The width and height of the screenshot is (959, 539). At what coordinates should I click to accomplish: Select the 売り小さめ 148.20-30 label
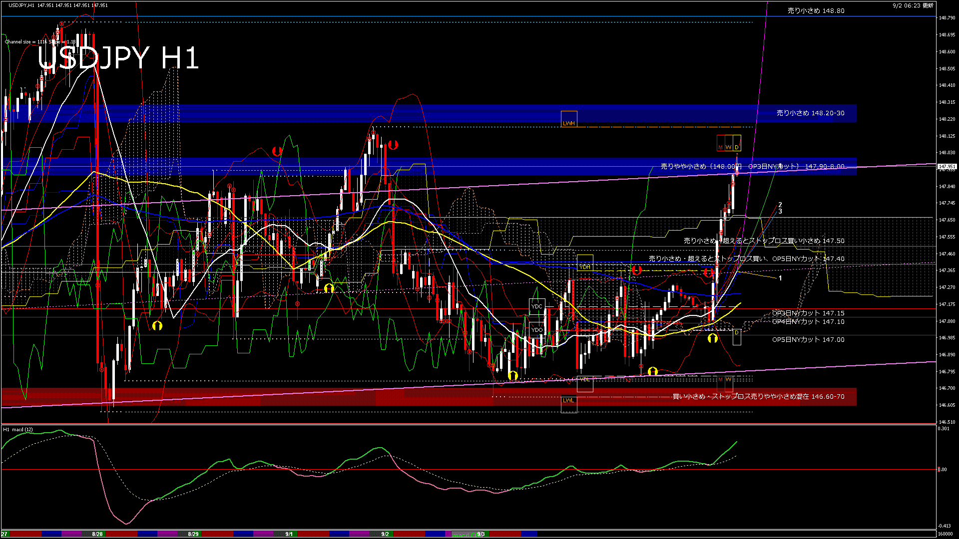pyautogui.click(x=811, y=113)
